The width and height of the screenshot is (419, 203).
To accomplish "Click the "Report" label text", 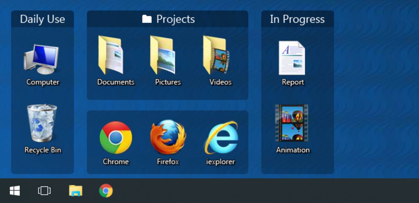I will 293,82.
